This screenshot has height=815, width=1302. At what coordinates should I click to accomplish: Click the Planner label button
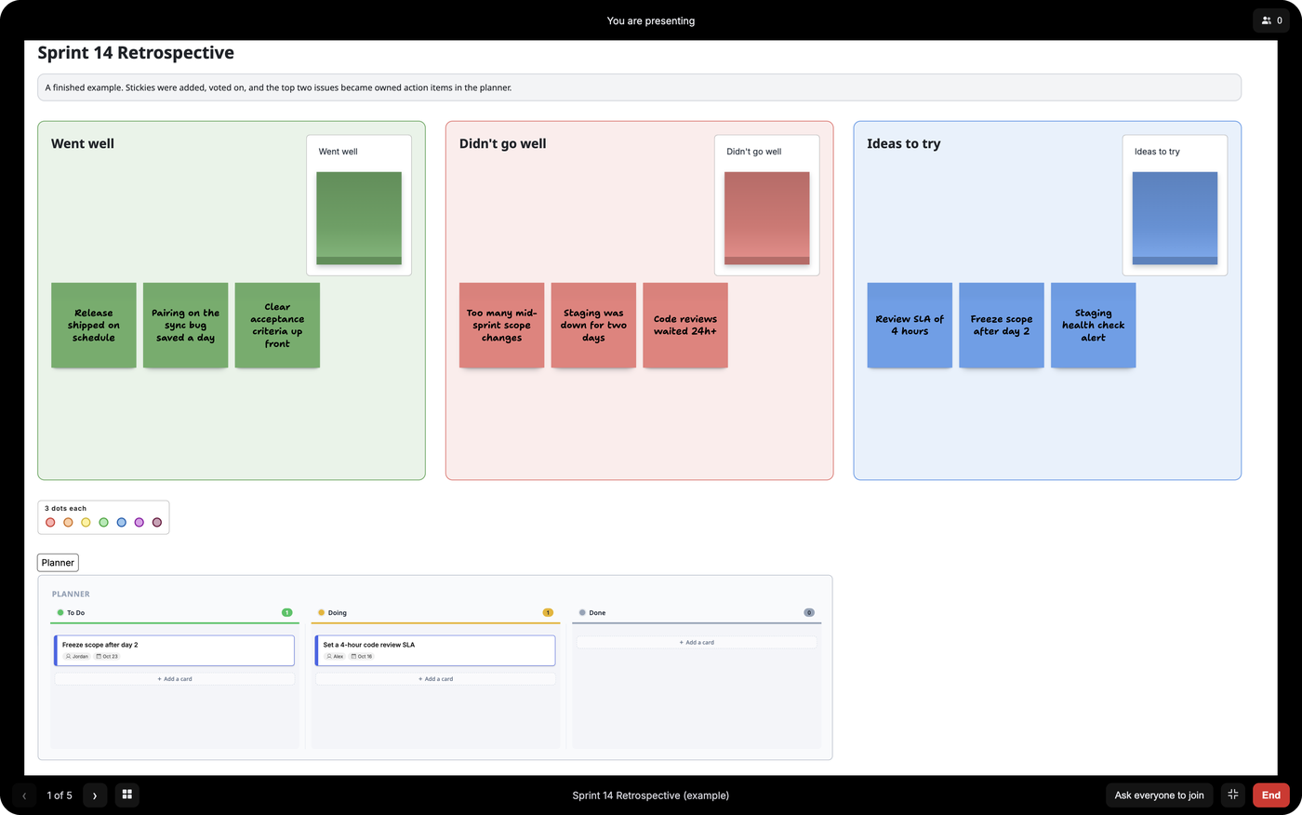click(58, 562)
